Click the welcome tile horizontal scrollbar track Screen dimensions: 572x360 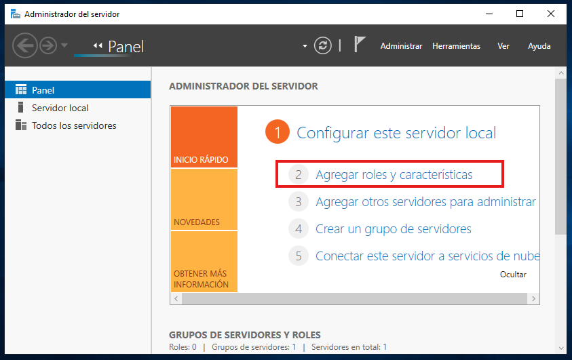(x=355, y=299)
